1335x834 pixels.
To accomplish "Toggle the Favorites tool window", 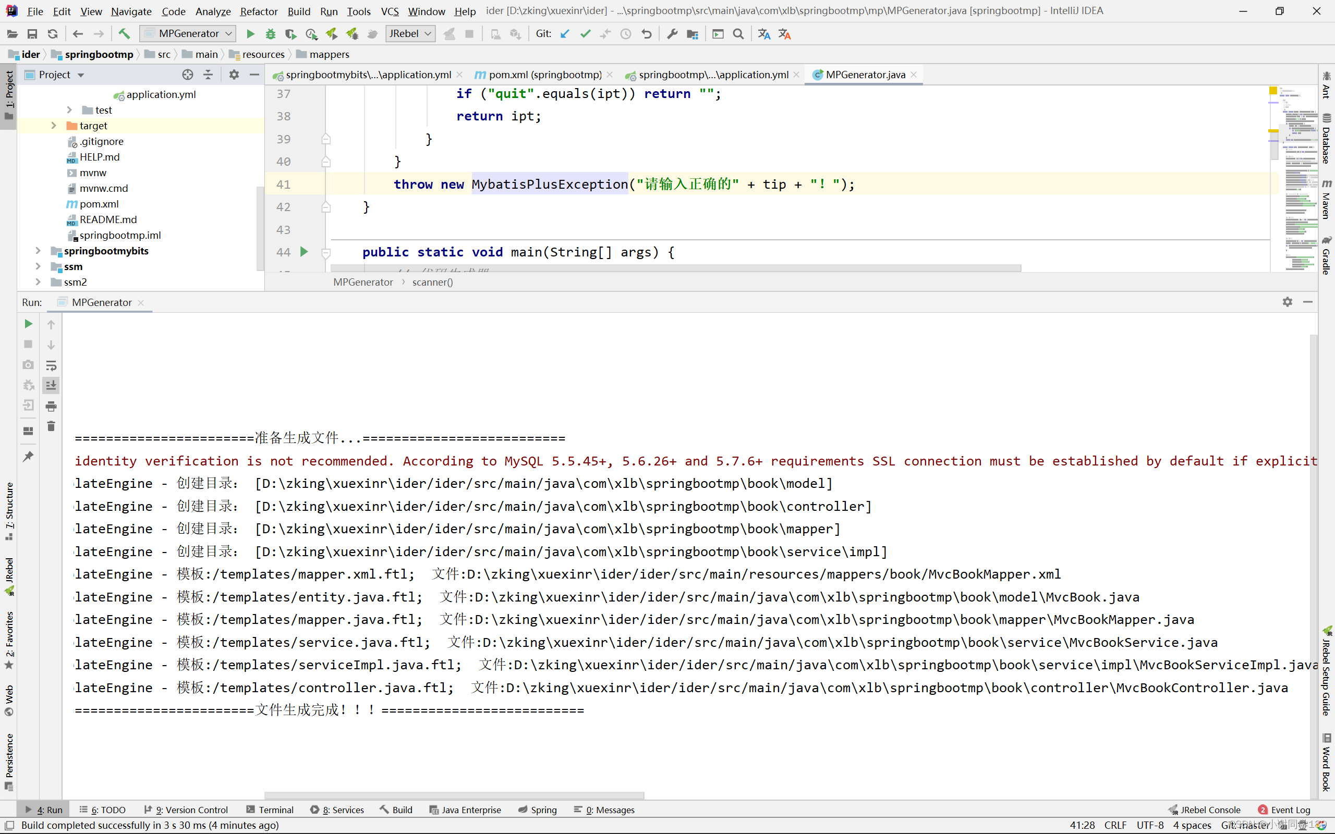I will (x=9, y=640).
